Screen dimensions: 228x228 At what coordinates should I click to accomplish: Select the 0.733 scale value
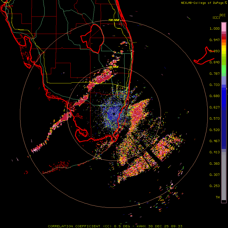pyautogui.click(x=215, y=85)
